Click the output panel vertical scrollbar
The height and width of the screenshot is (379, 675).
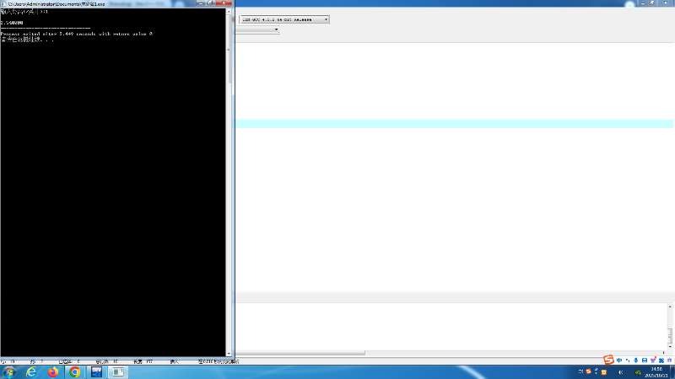(x=670, y=327)
